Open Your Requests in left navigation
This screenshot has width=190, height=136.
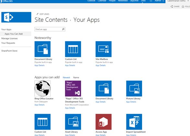[x=8, y=43]
